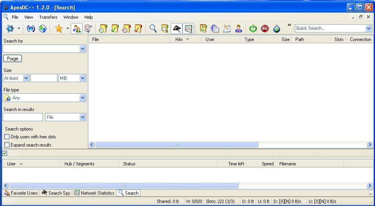
Task: Click into the Quick Search field
Action: [x=330, y=28]
